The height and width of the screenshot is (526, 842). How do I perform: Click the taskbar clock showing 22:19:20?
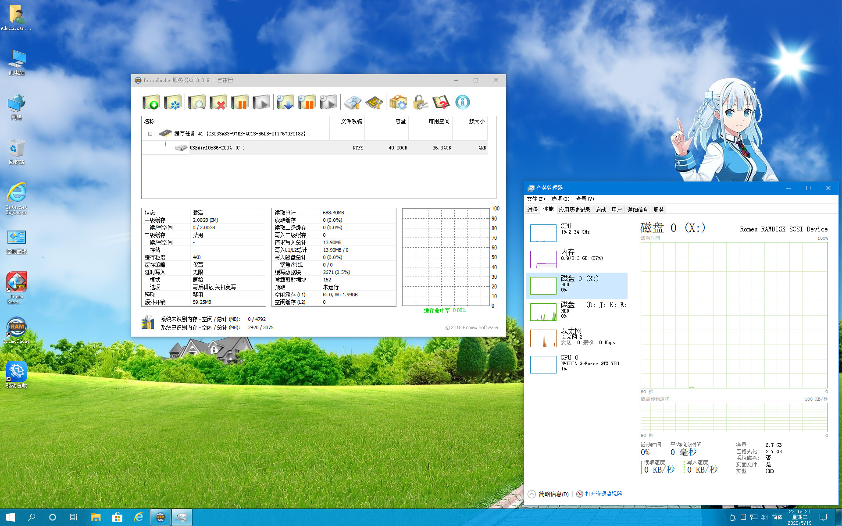(x=799, y=517)
